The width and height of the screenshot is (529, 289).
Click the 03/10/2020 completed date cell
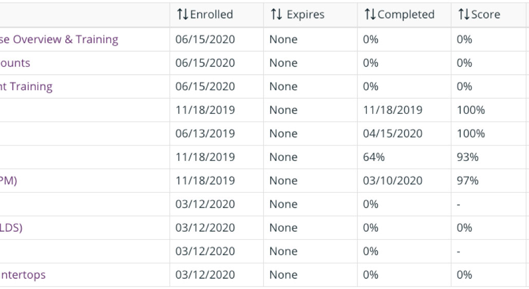coord(392,181)
